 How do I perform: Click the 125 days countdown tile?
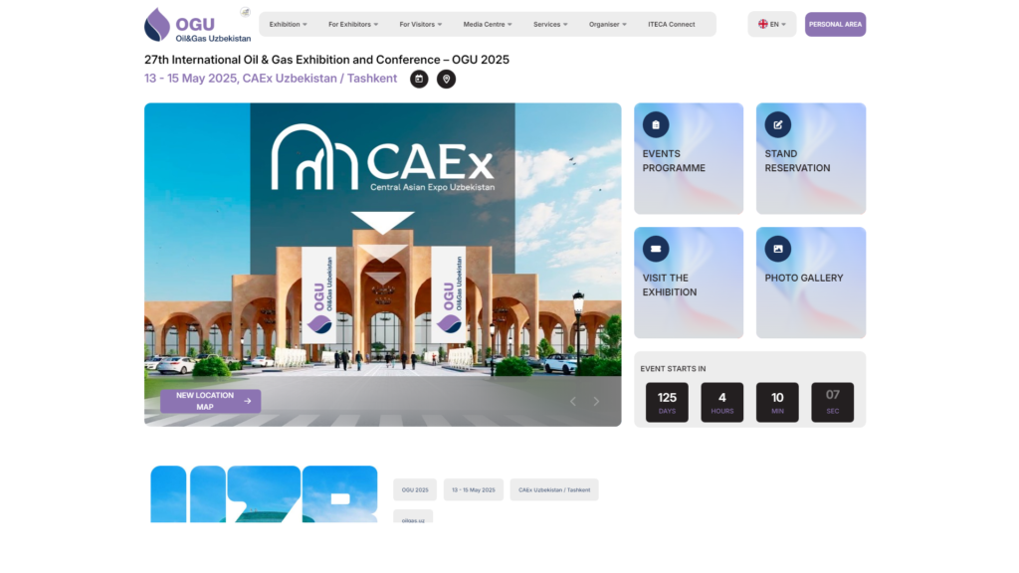[667, 402]
